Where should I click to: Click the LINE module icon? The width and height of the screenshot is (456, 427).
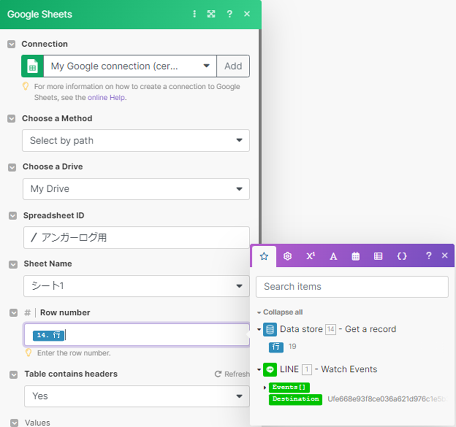(270, 370)
